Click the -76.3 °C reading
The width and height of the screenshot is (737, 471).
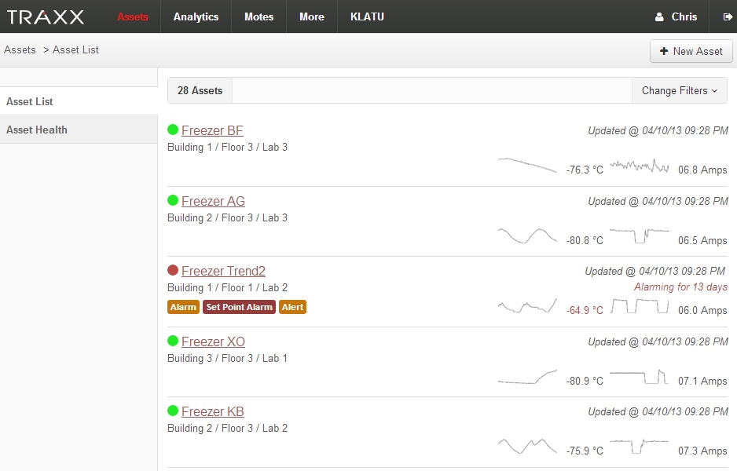click(585, 170)
